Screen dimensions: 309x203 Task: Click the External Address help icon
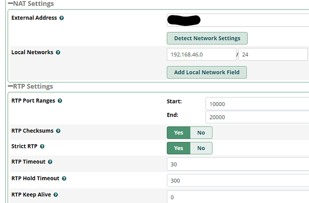[x=61, y=18]
